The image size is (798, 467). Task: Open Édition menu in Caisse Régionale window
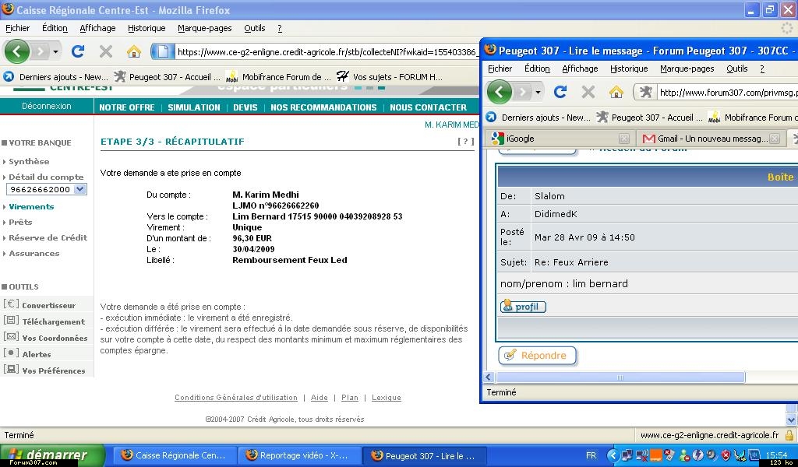click(x=55, y=29)
